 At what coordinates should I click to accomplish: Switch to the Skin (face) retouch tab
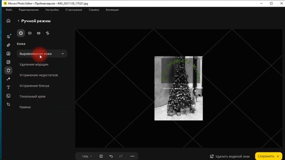[x=21, y=33]
